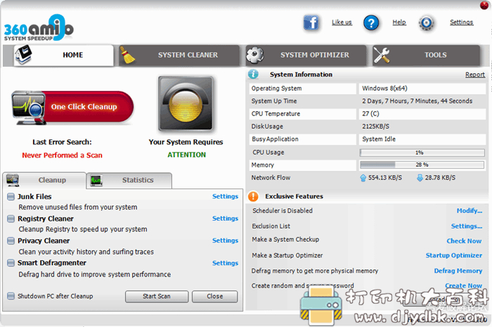Viewport: 492px width, 327px height.
Task: Select the Statistics sub-tab
Action: 129,181
